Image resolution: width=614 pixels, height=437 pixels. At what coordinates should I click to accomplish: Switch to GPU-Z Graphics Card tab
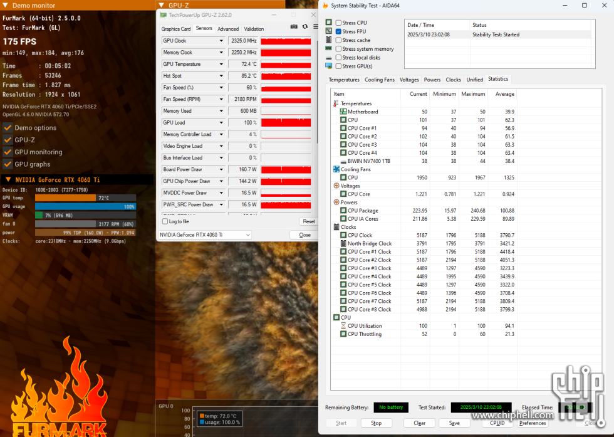(x=176, y=29)
